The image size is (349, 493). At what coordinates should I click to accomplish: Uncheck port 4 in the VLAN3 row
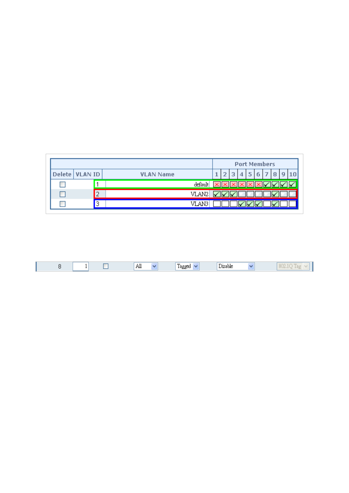pyautogui.click(x=242, y=204)
